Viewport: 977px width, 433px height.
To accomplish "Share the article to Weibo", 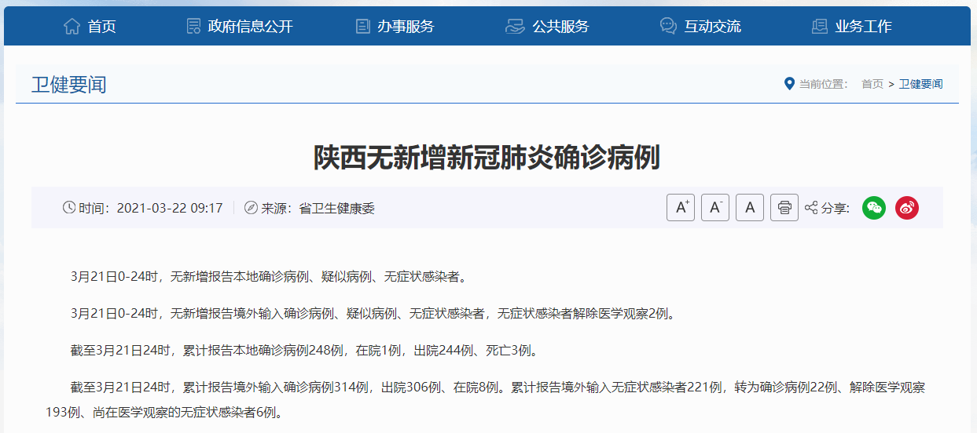I will click(x=907, y=208).
